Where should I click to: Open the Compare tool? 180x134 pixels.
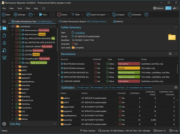[118, 15]
